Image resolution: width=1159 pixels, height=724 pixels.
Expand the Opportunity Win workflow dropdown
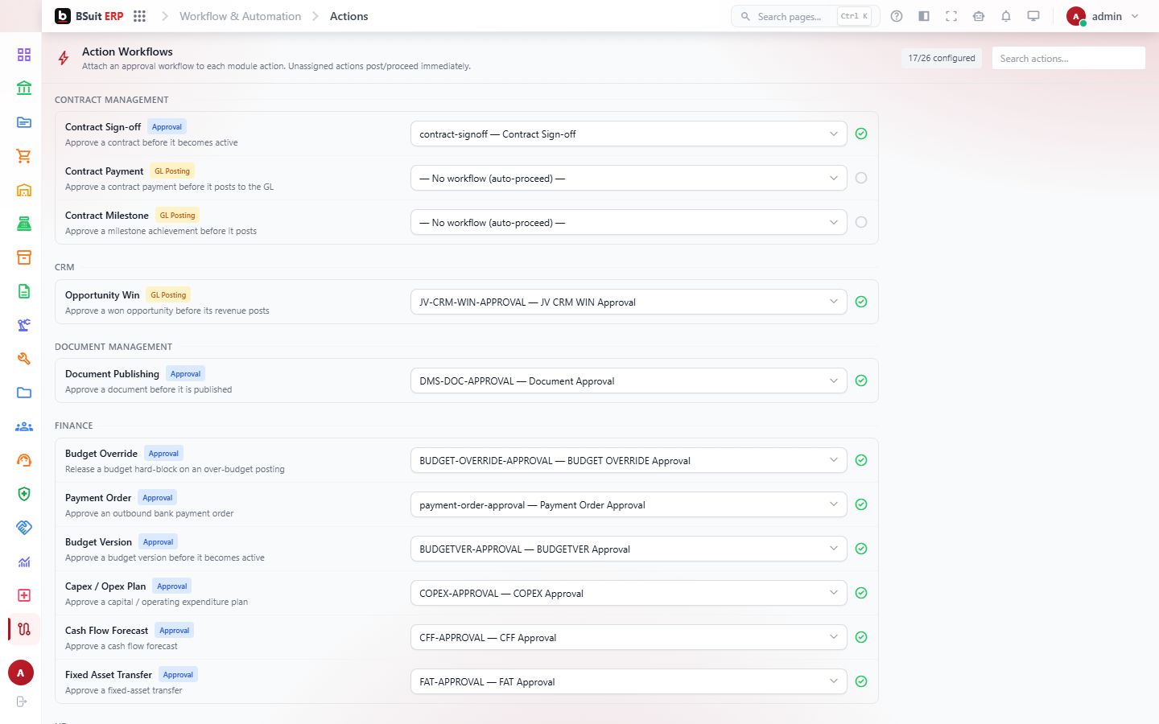(x=629, y=302)
